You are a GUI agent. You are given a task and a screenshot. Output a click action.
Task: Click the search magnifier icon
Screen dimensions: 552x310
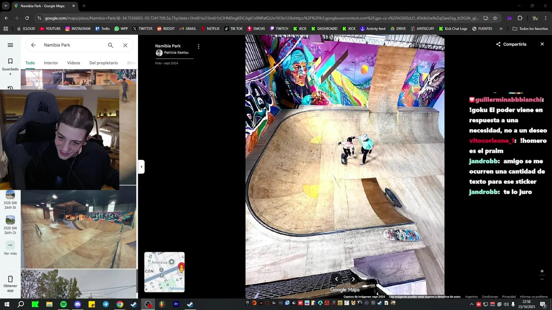(x=110, y=45)
